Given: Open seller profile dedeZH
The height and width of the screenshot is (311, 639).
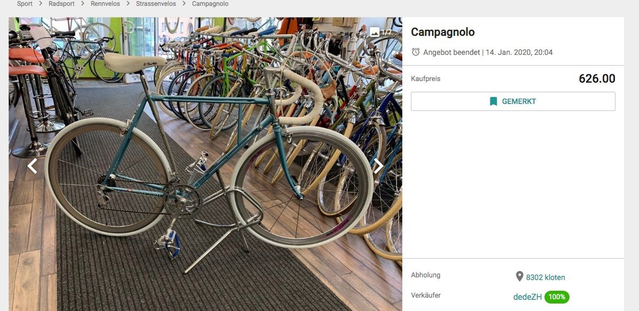Looking at the screenshot, I should [527, 297].
